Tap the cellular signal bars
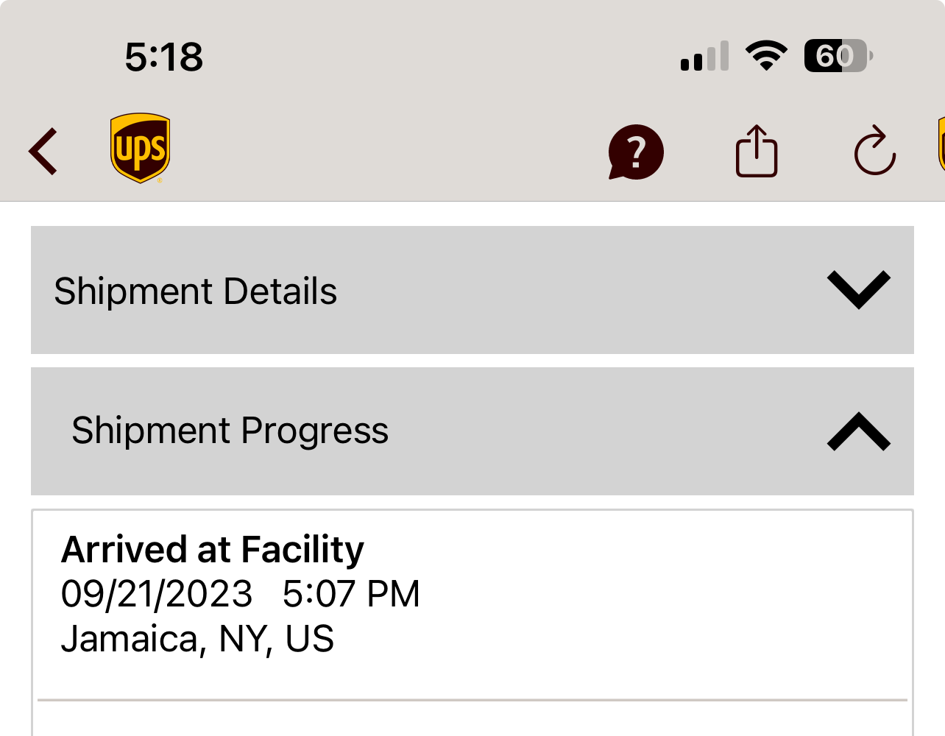The image size is (945, 736). (x=704, y=57)
